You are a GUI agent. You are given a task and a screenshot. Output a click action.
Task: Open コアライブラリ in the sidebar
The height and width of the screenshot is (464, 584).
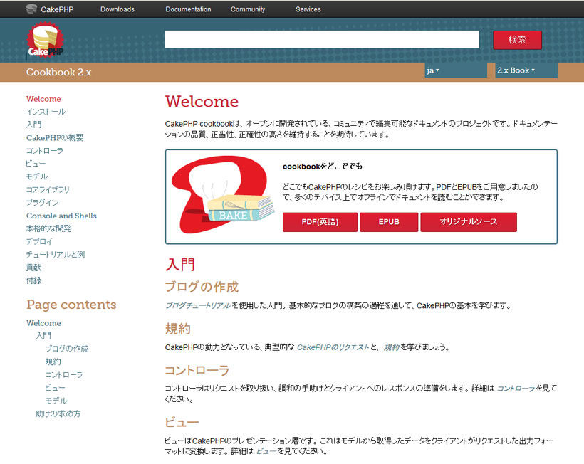coord(48,189)
